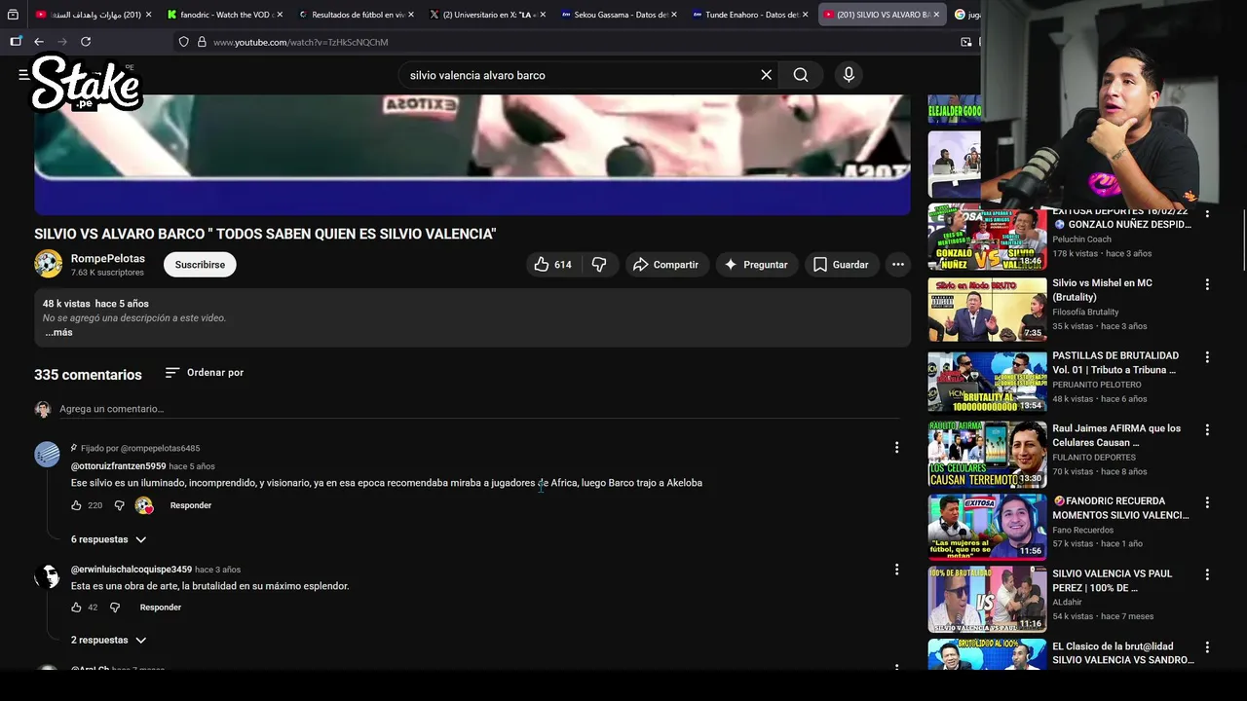Dislike the ottoruizfrantzen5959 comment
The image size is (1247, 701).
tap(119, 505)
